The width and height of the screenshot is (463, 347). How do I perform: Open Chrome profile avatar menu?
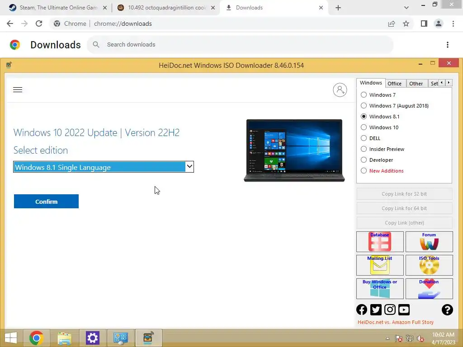pos(439,23)
